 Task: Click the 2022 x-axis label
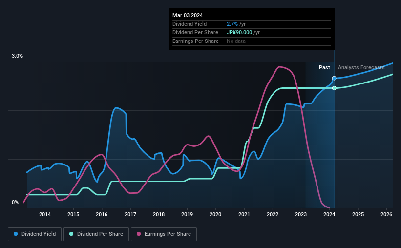click(273, 214)
